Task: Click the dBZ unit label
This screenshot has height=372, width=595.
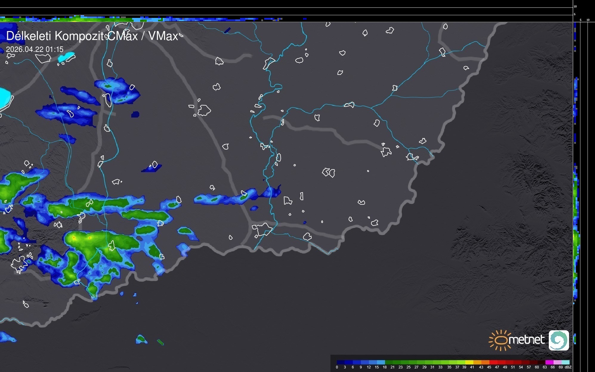Action: tap(568, 367)
